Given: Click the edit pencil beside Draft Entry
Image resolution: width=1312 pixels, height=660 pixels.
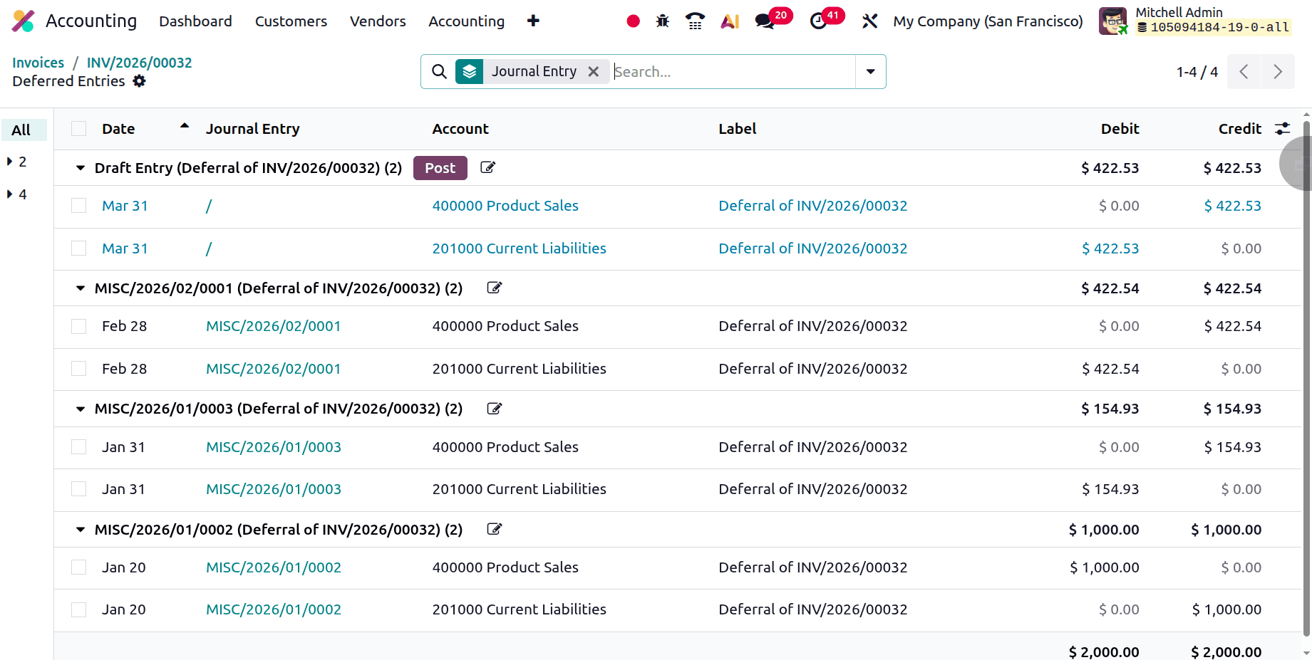Looking at the screenshot, I should click(x=487, y=167).
